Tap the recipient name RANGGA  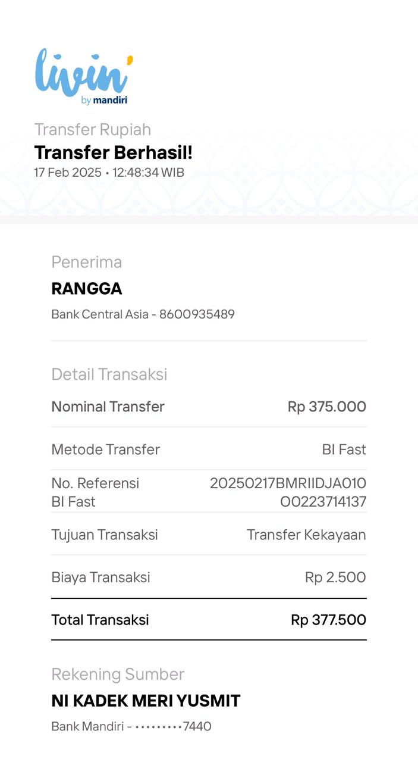click(87, 289)
